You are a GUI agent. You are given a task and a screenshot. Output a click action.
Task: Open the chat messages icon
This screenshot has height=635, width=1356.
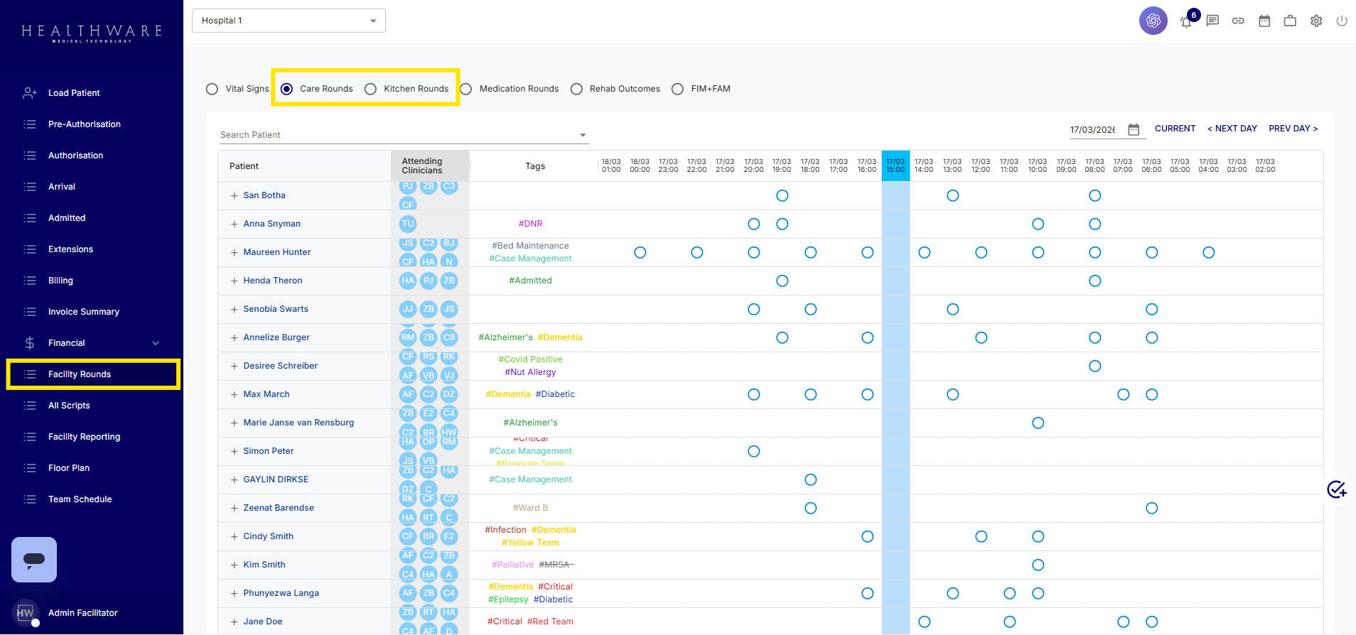(1212, 21)
